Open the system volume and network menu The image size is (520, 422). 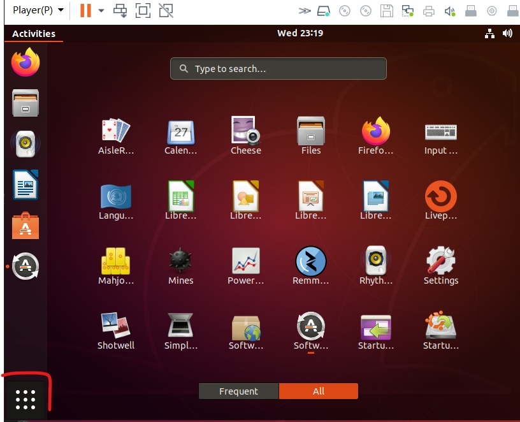498,34
